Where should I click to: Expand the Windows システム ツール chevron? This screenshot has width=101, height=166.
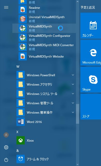73,94
